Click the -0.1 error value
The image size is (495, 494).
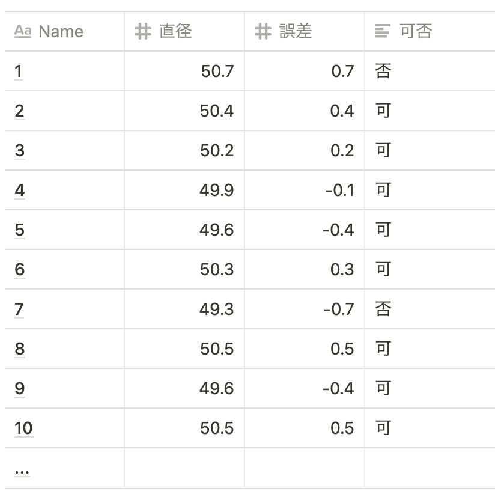click(x=339, y=190)
